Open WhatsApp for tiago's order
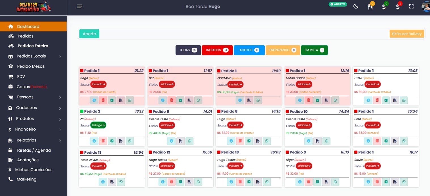The height and width of the screenshot is (196, 430). (130, 100)
